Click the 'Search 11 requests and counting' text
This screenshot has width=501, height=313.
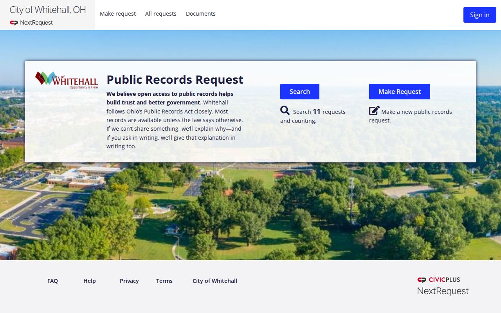click(313, 116)
